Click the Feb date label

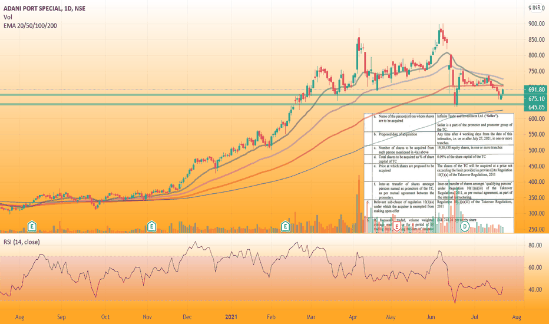(x=271, y=317)
